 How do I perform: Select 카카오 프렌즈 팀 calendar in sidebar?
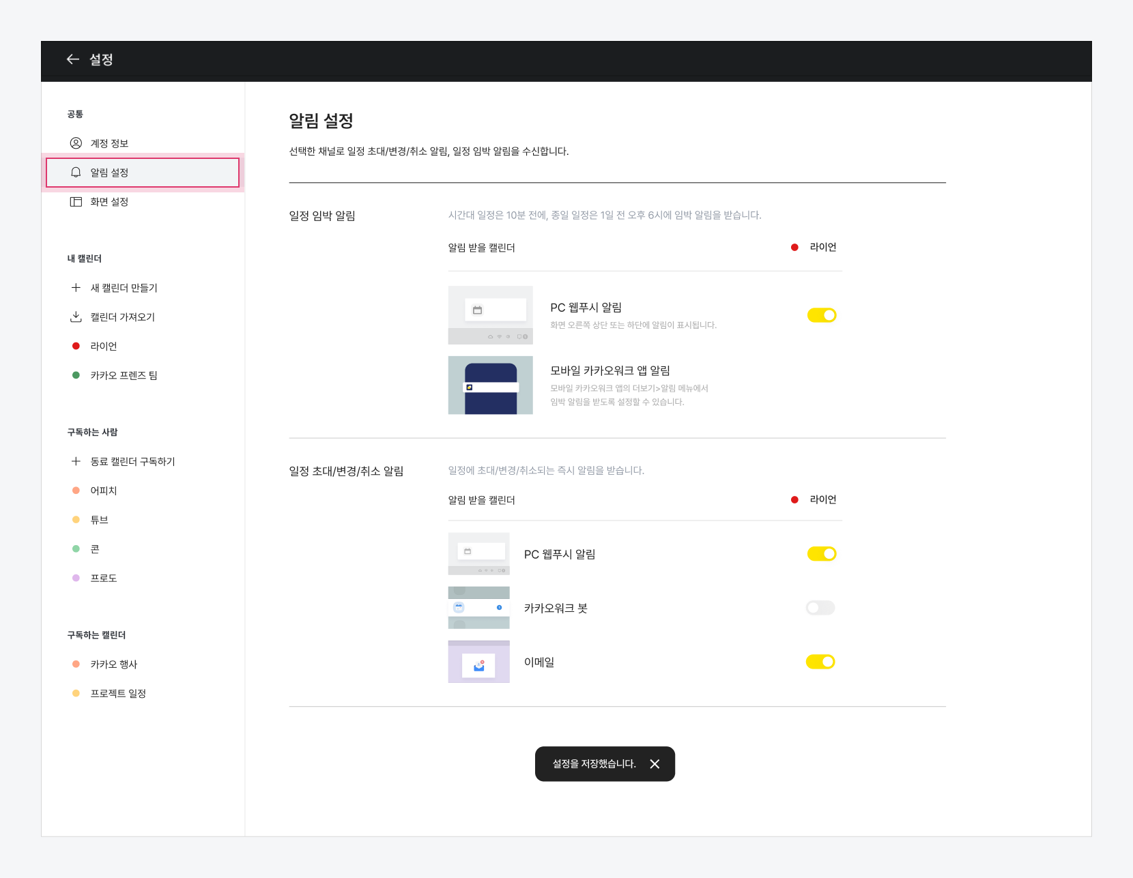coord(124,375)
